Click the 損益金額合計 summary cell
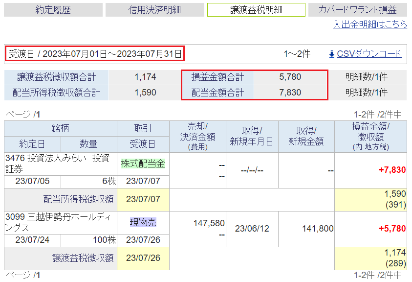Image resolution: width=412 pixels, height=282 pixels. [x=217, y=77]
